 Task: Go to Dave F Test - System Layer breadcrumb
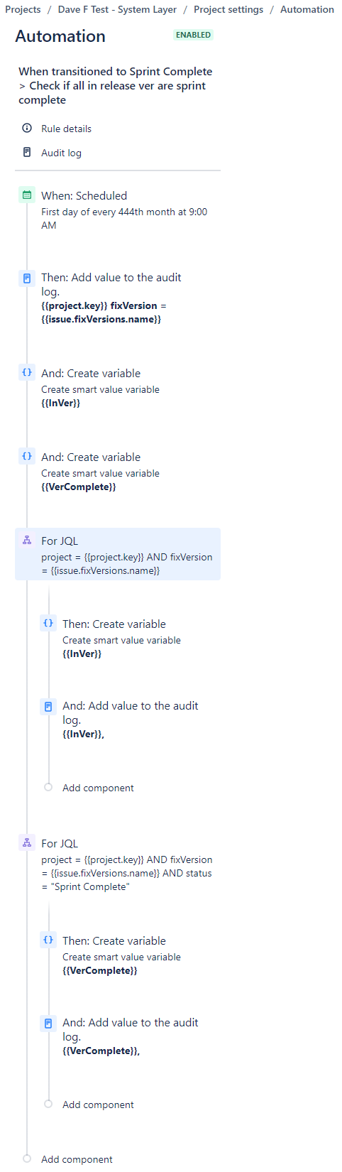point(117,9)
